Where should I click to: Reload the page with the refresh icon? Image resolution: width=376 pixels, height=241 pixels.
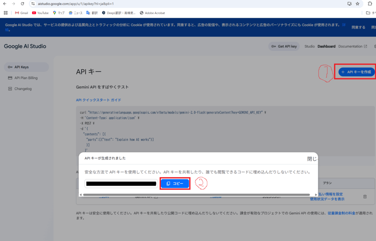[x=22, y=4]
